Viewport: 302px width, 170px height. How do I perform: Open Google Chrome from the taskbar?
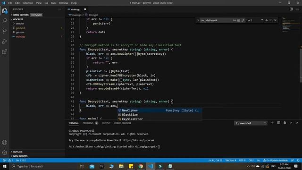coord(141,166)
